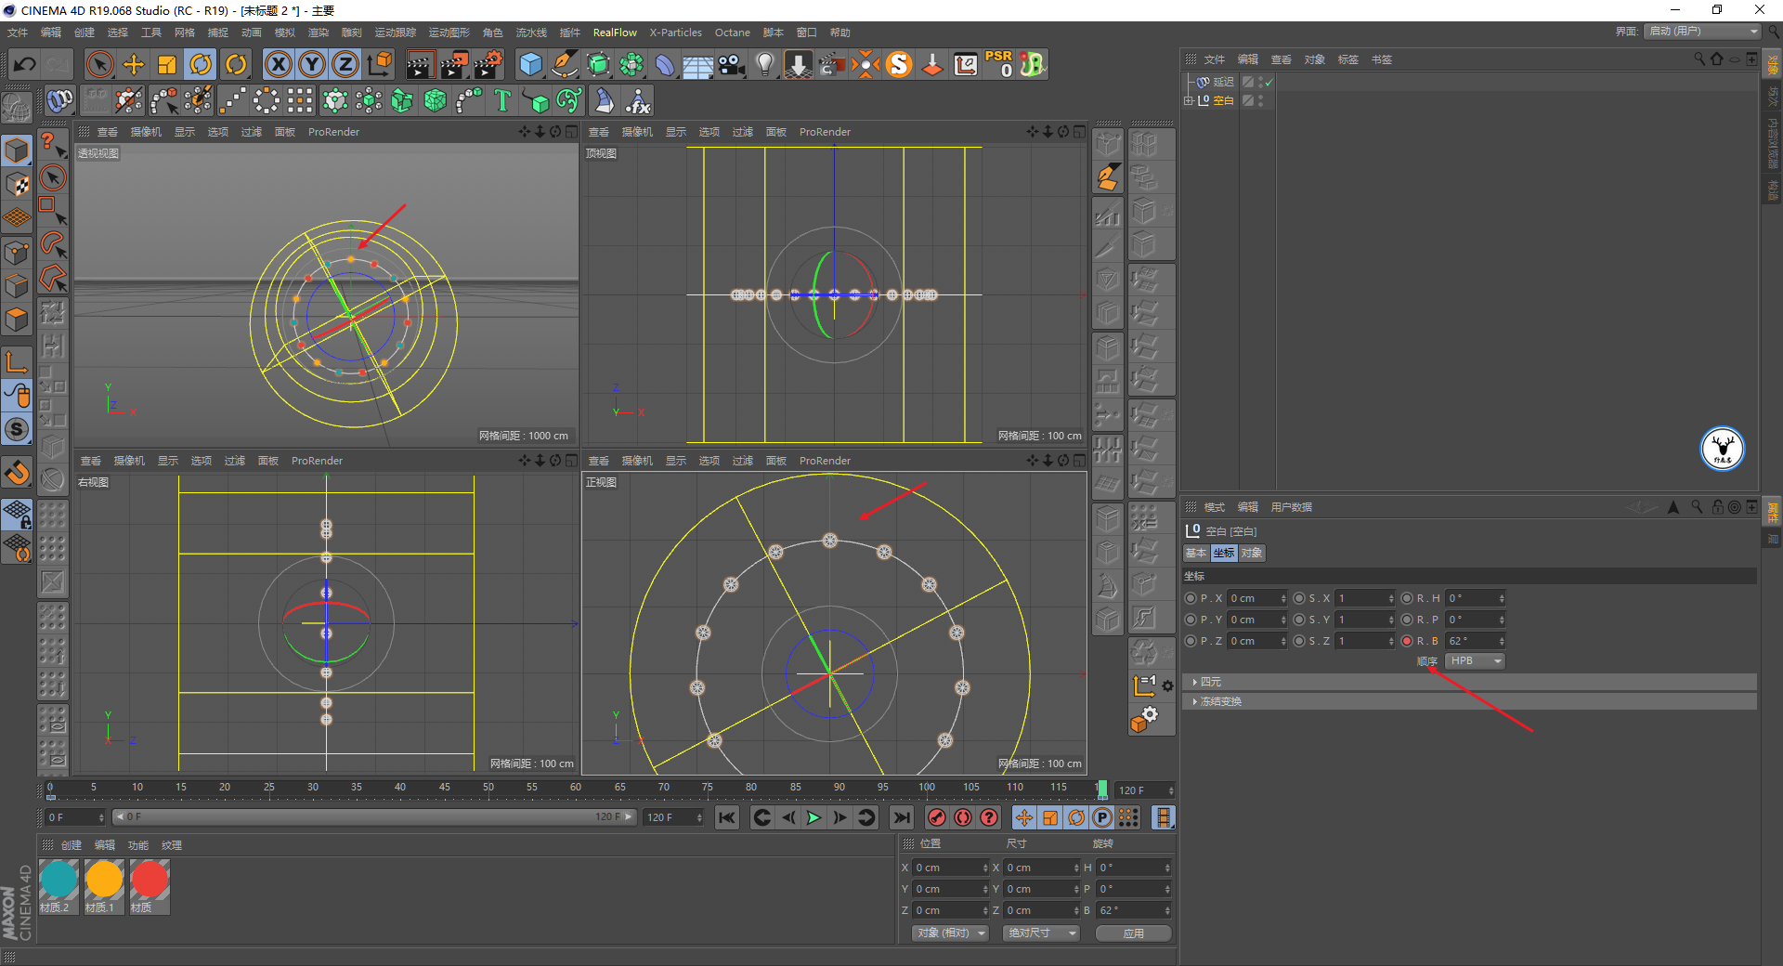Go to start of animation

727,817
